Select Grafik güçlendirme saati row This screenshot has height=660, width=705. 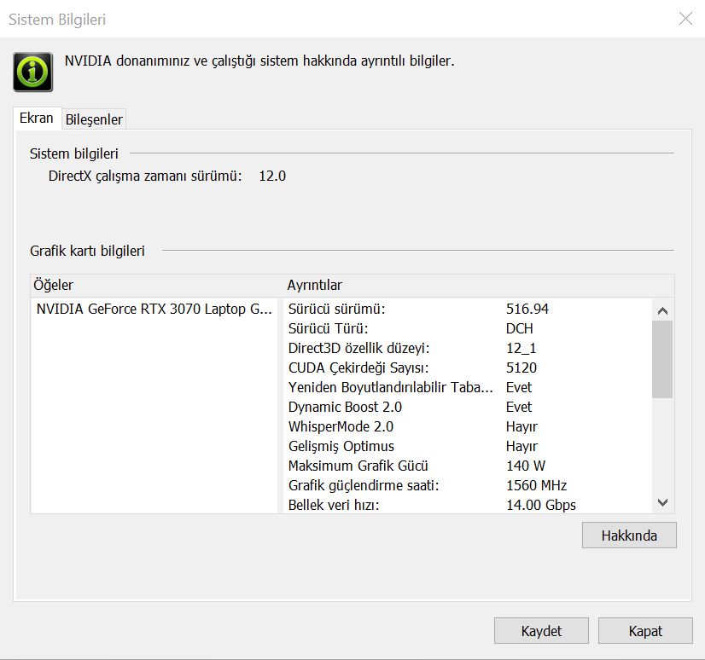tap(468, 486)
